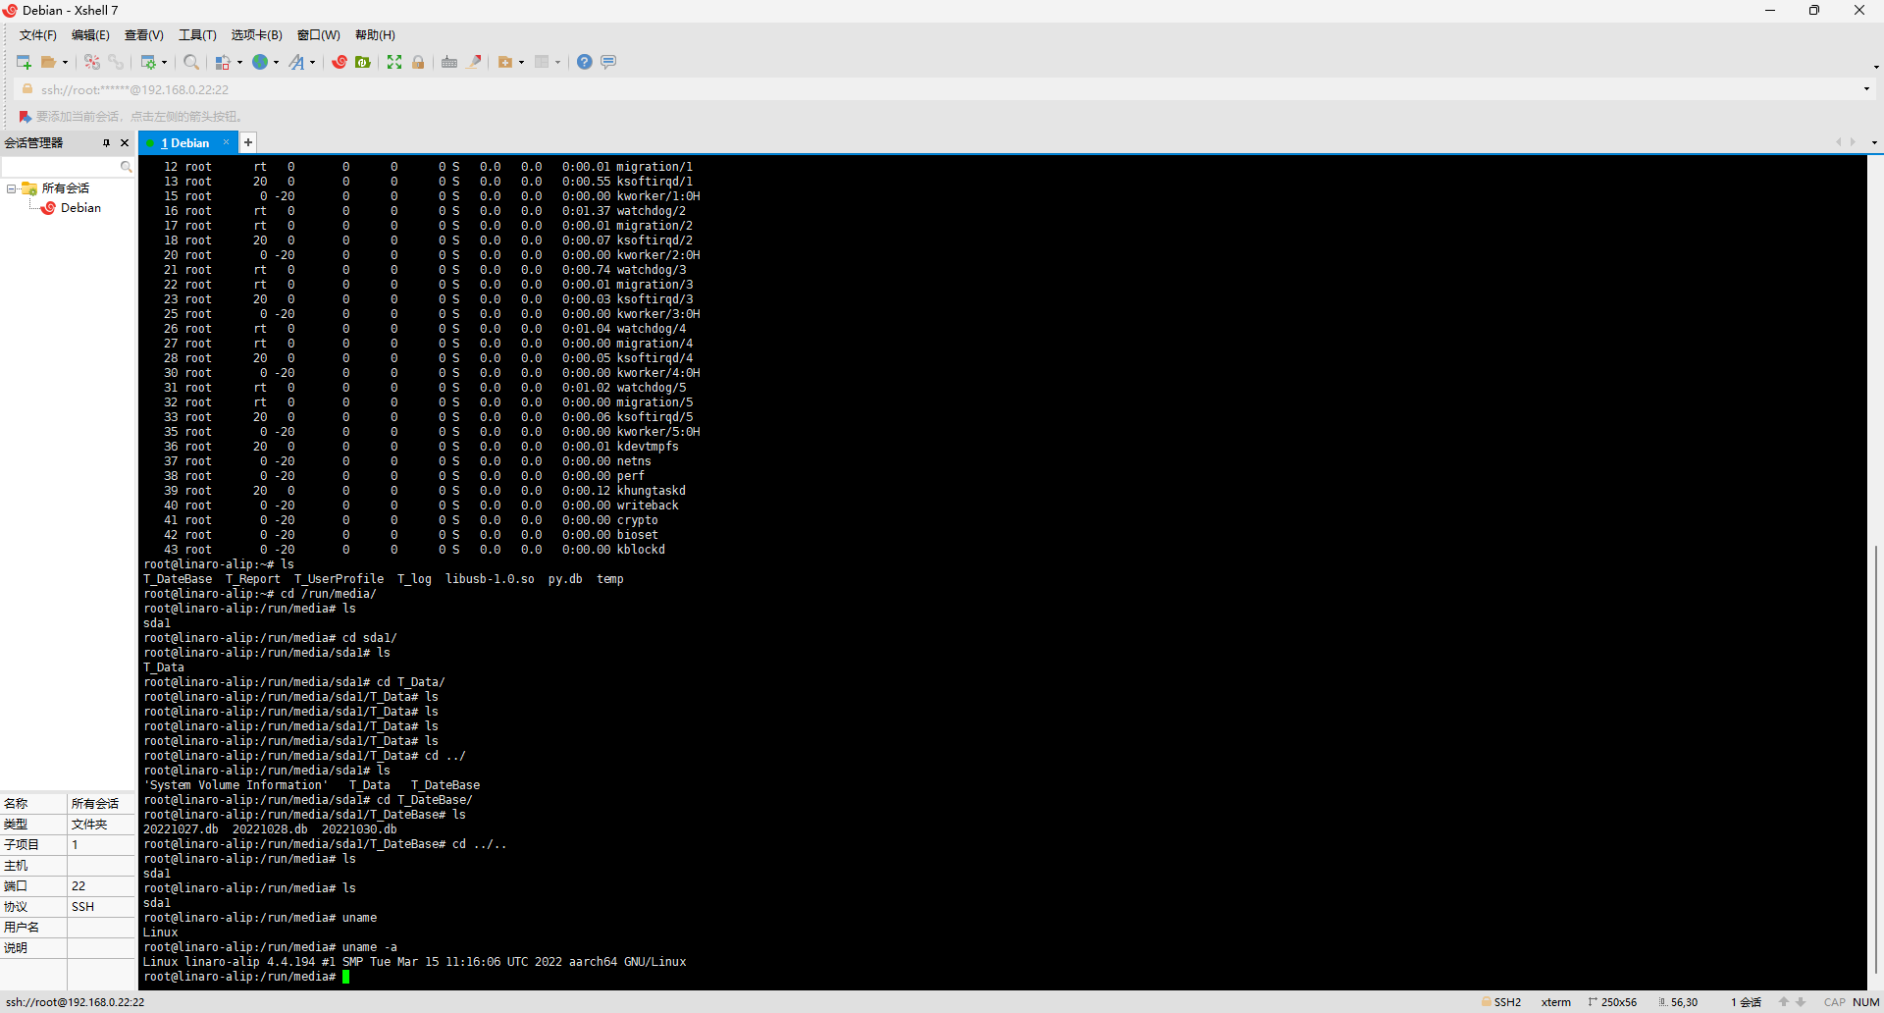Click the Reconnect link icon
The image size is (1884, 1013).
pos(116,62)
